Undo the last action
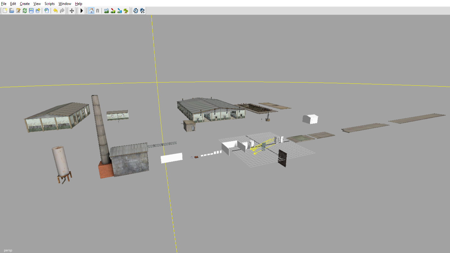 (x=55, y=11)
